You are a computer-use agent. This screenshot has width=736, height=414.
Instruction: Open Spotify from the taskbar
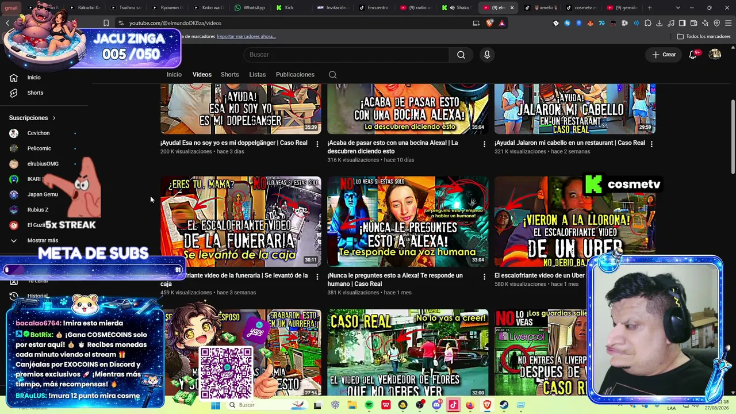pyautogui.click(x=369, y=405)
